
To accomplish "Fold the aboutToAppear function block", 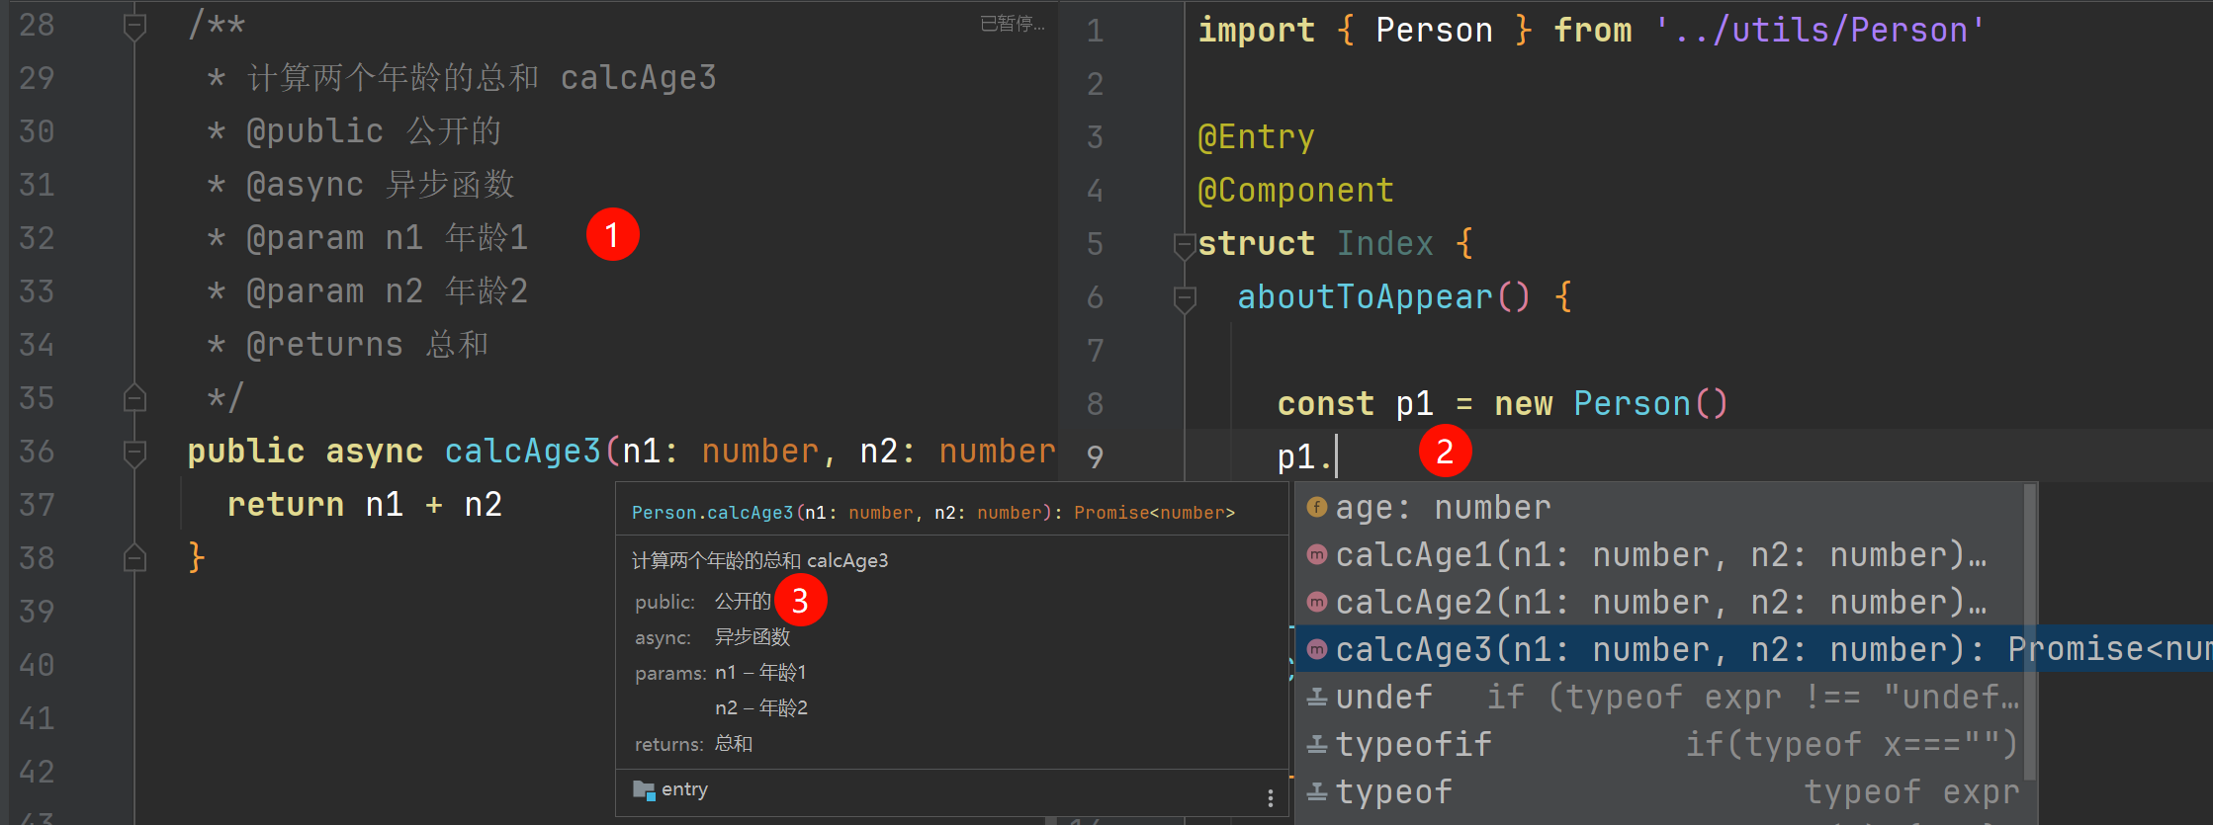I will pos(1184,297).
